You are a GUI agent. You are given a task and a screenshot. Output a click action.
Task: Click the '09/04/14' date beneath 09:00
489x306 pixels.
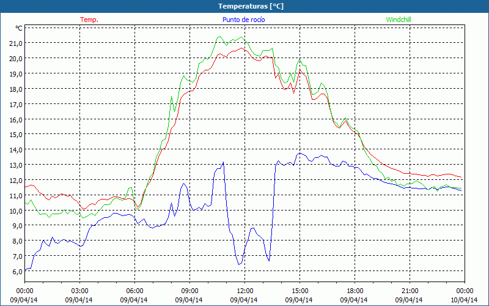pos(189,300)
